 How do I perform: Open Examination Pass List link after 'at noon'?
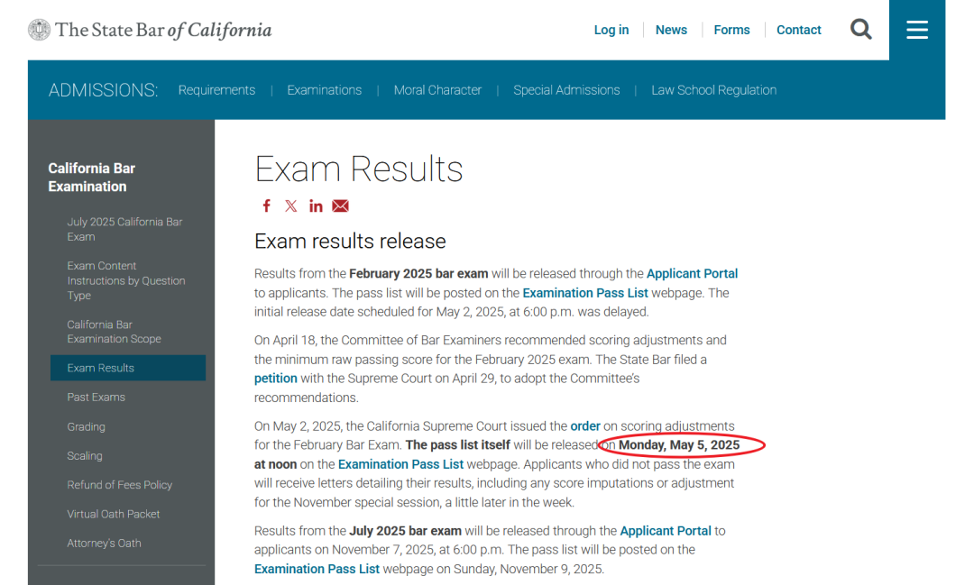(400, 464)
